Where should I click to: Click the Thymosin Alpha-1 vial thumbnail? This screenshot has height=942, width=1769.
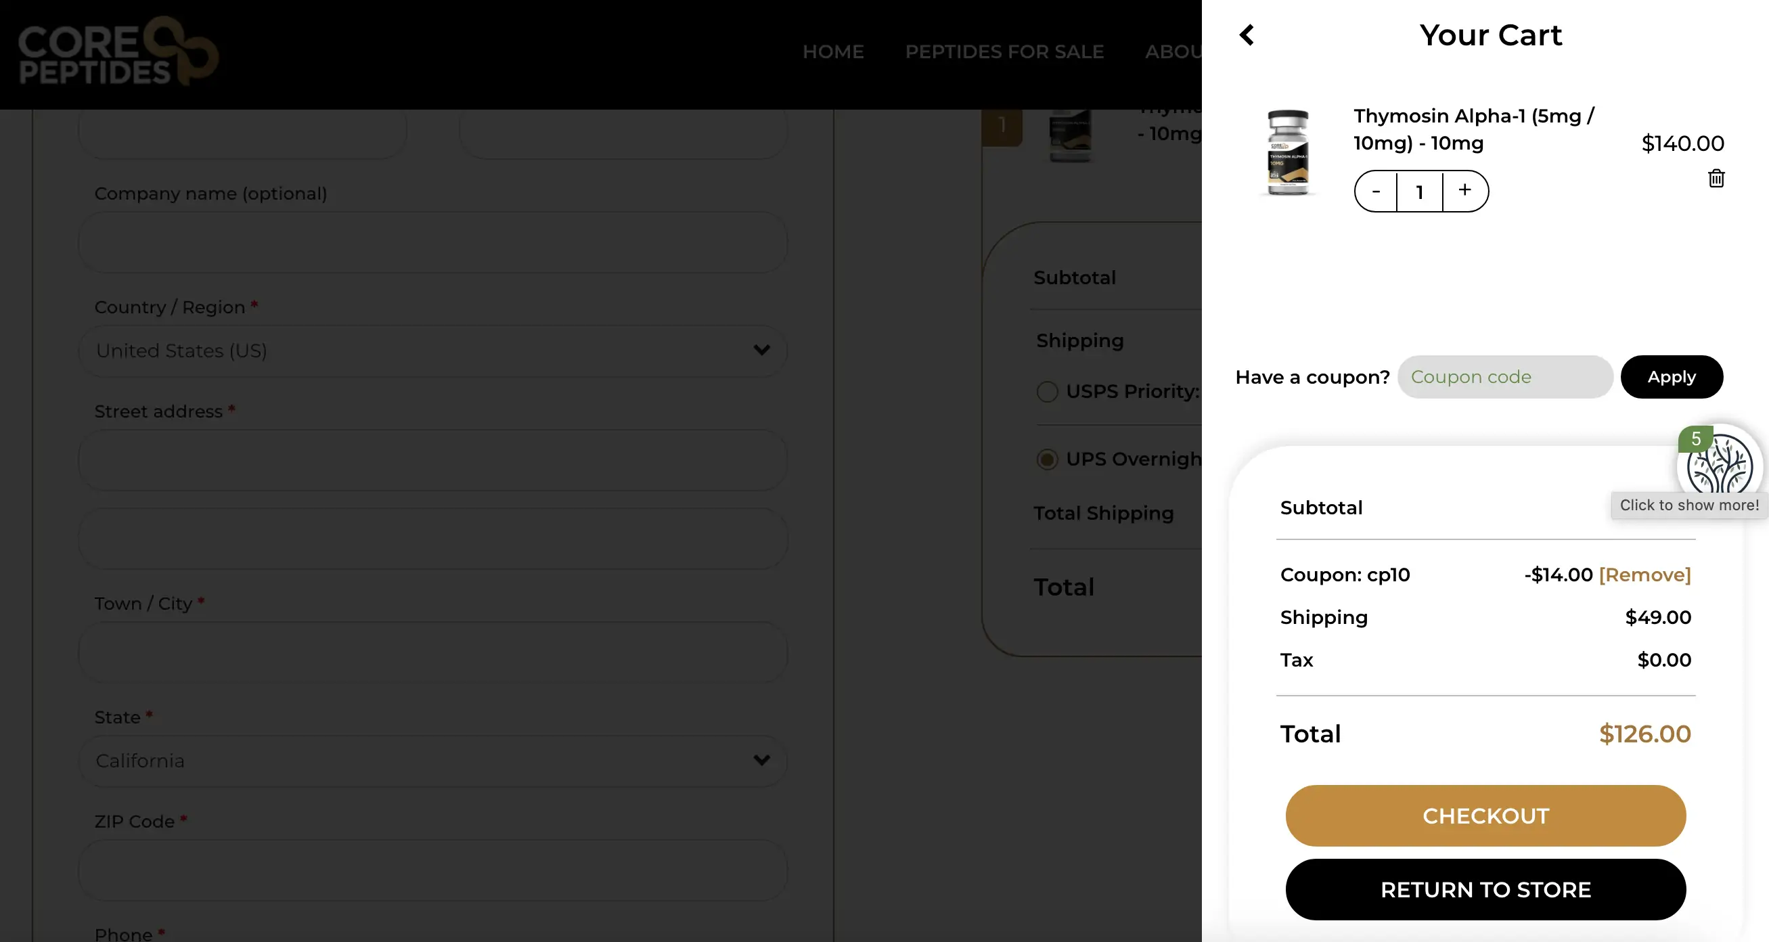click(x=1288, y=152)
